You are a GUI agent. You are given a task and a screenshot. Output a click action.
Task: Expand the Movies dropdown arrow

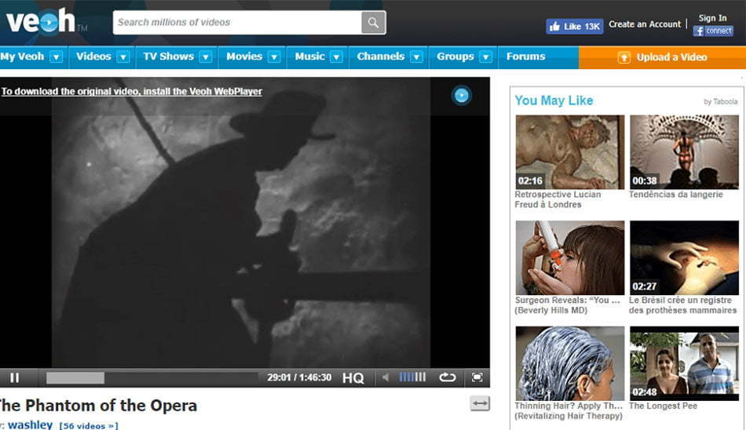click(274, 57)
